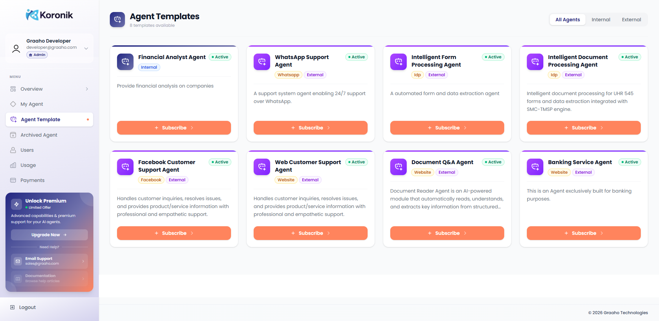This screenshot has width=659, height=321.
Task: Click the Payments card icon in menu
Action: tap(13, 180)
